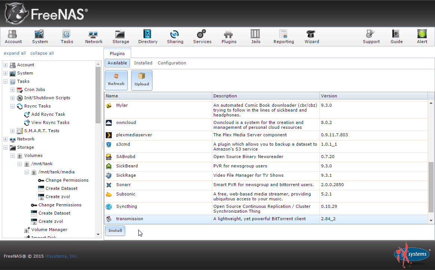
Task: Select View Rsync Tasks in the tree
Action: pos(50,122)
